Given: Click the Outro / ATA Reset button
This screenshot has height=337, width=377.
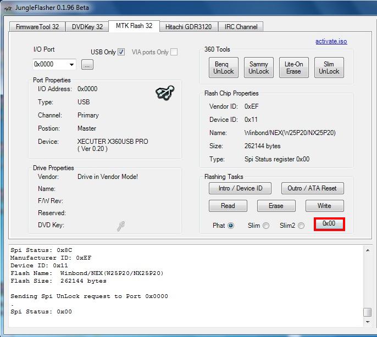Looking at the screenshot, I should coord(313,188).
